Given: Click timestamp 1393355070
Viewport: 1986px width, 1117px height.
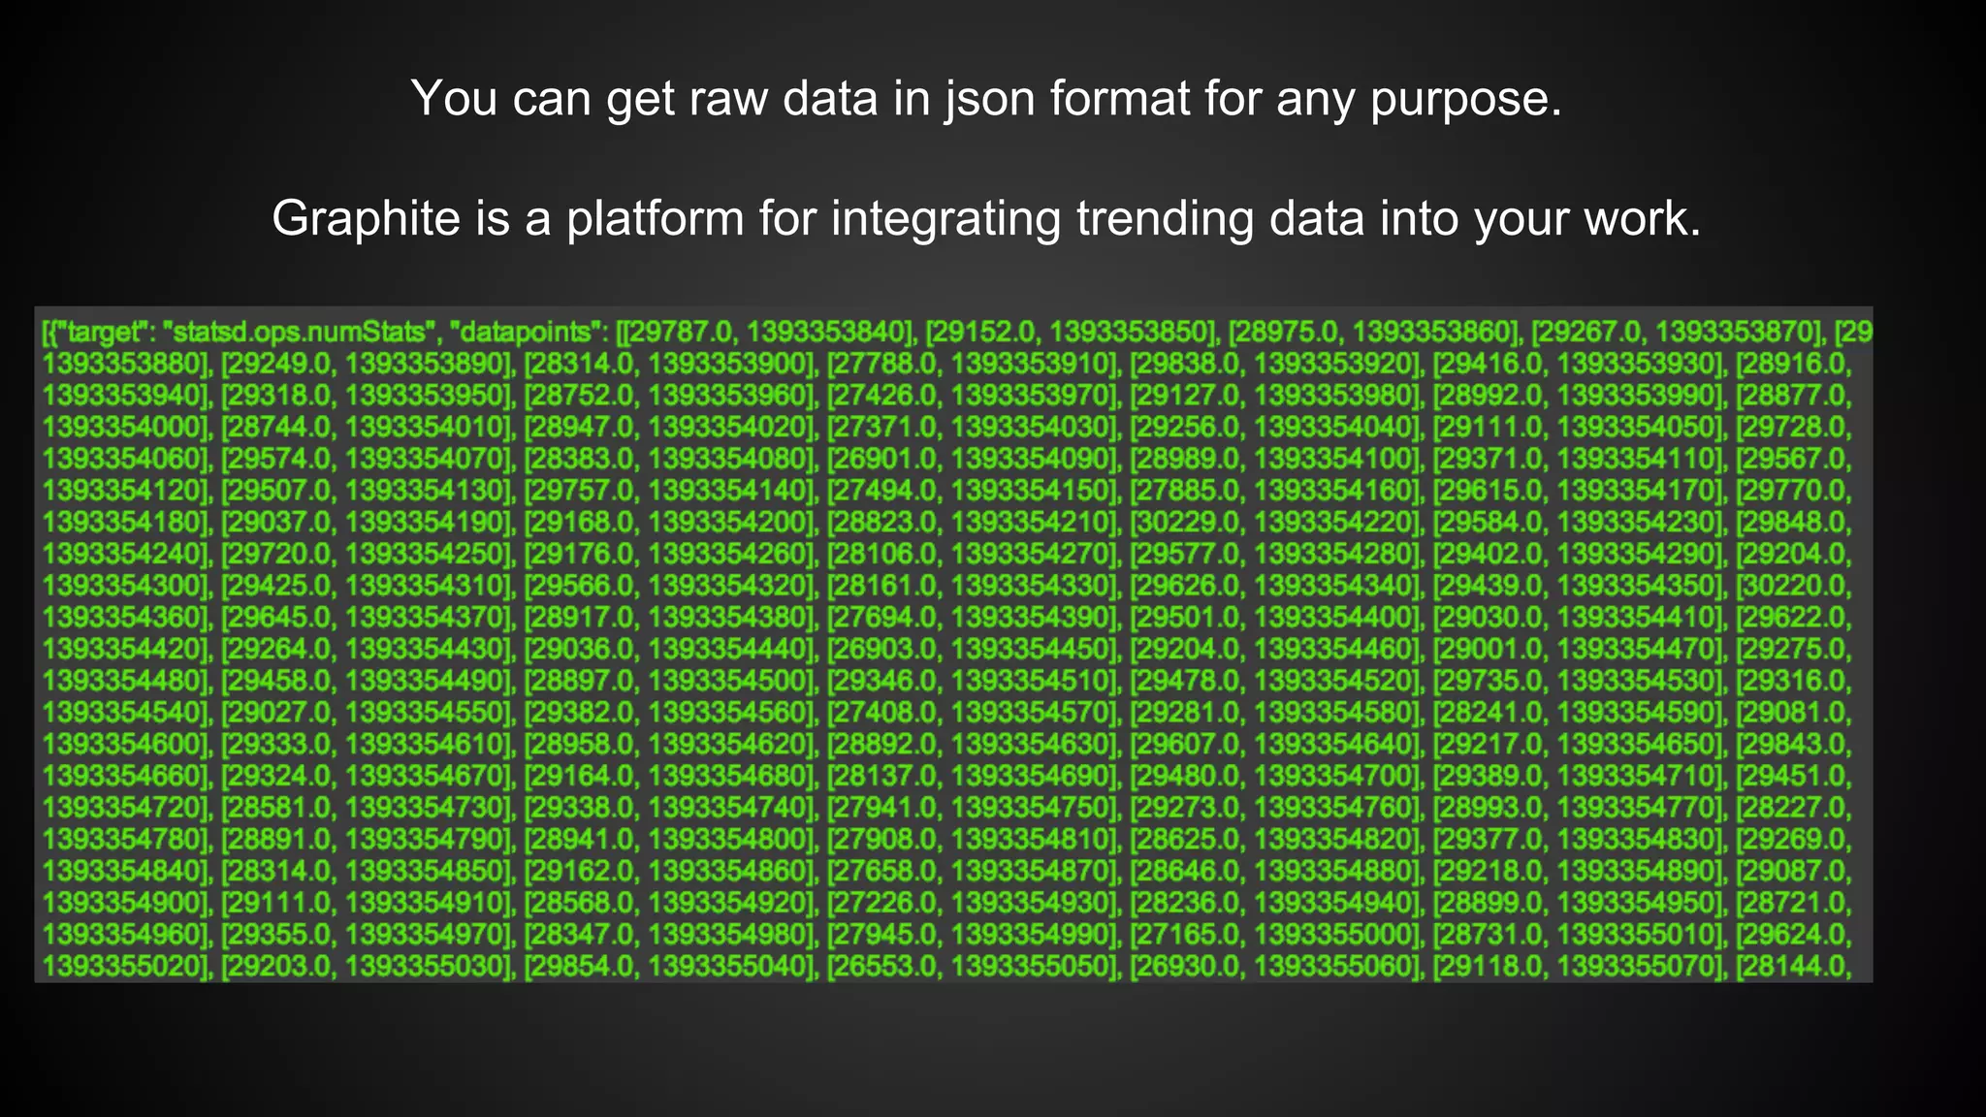Looking at the screenshot, I should pyautogui.click(x=1638, y=968).
